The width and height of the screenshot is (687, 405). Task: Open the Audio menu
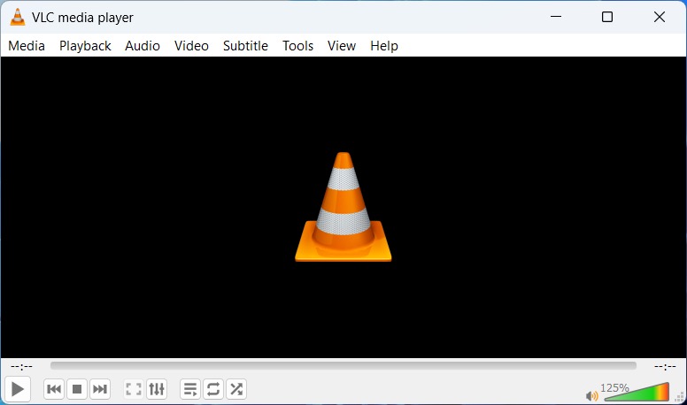tap(142, 45)
